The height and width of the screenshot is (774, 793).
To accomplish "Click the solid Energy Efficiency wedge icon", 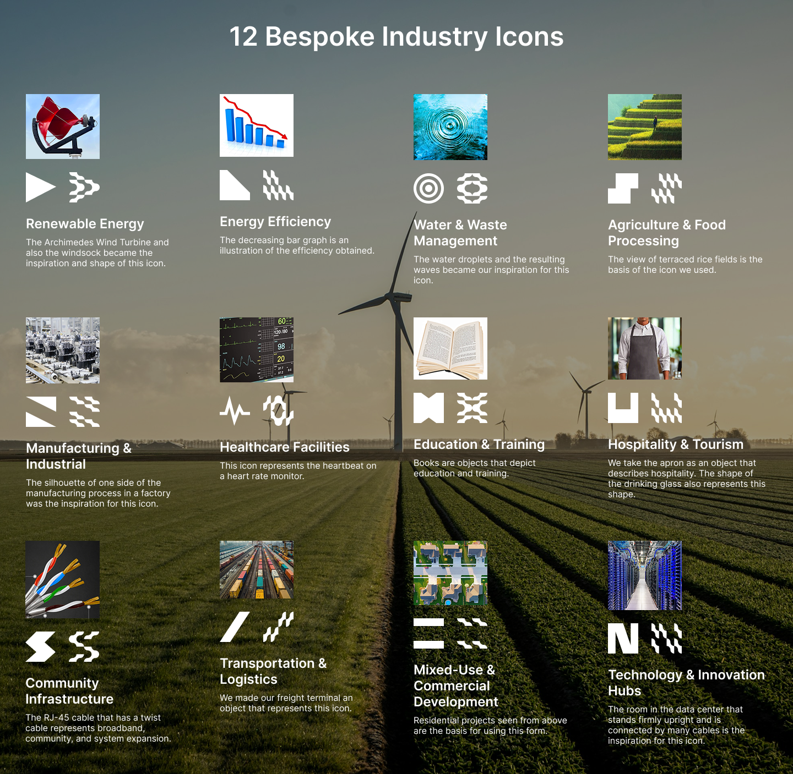I will coord(235,185).
